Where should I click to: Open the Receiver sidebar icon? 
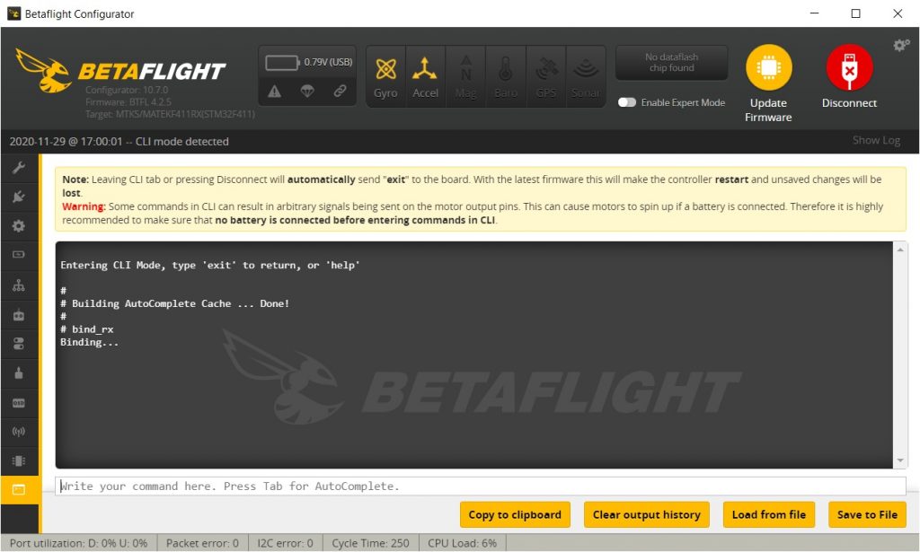click(x=19, y=315)
